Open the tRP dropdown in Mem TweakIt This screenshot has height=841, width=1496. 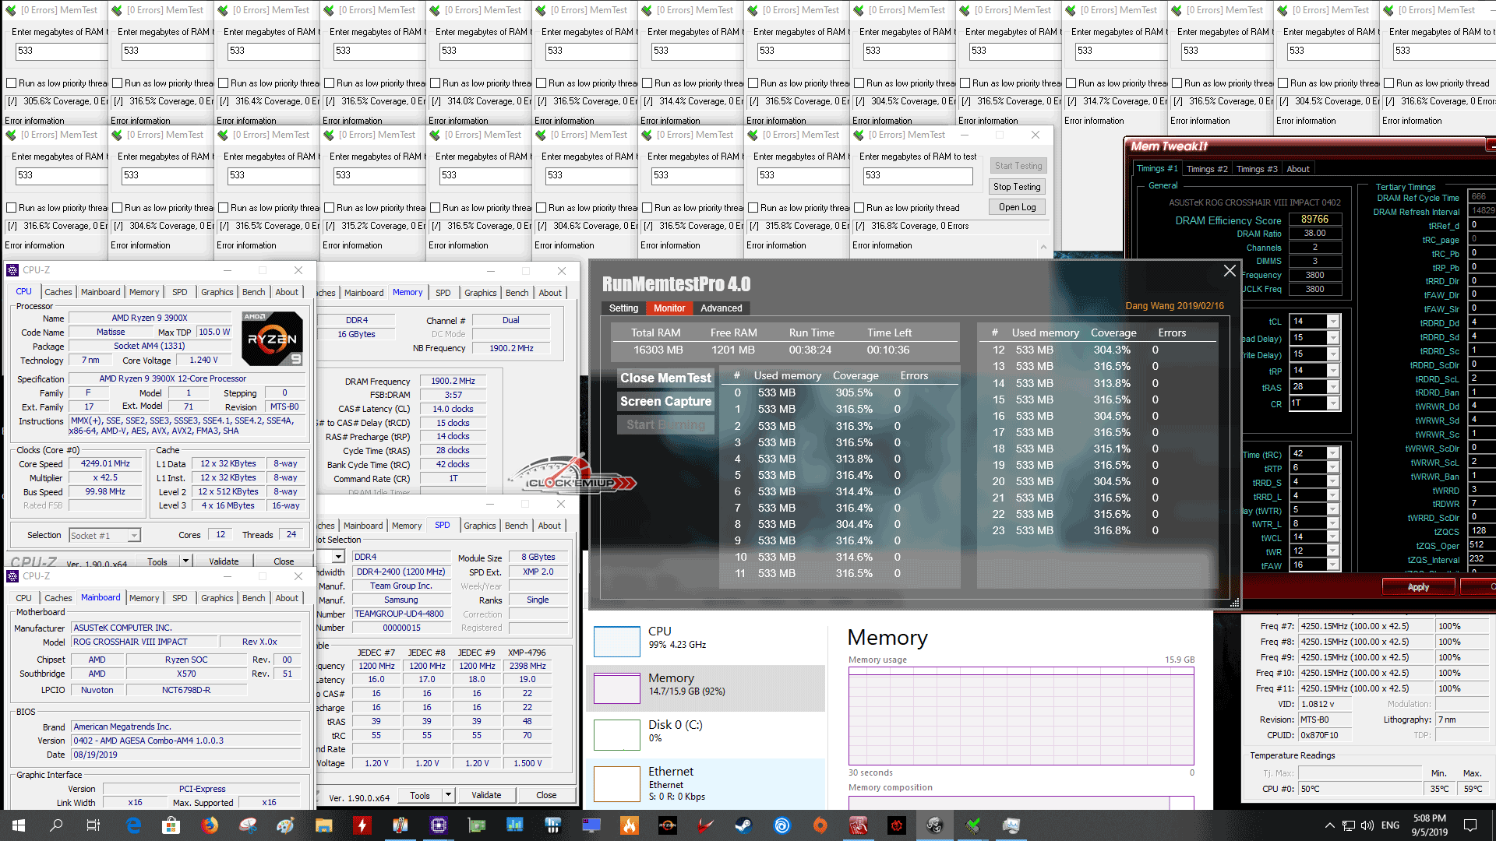click(1333, 371)
